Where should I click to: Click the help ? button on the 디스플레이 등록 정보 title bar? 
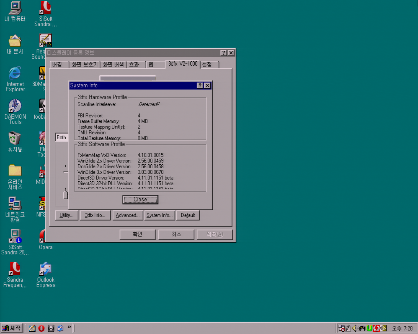point(224,53)
